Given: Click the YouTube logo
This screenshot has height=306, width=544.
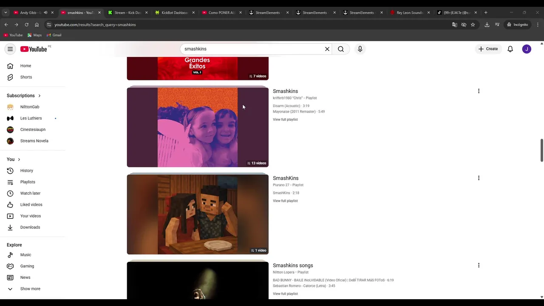Looking at the screenshot, I should click(34, 49).
